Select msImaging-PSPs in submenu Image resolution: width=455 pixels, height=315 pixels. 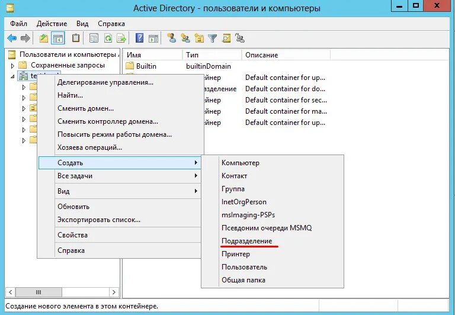273,215
